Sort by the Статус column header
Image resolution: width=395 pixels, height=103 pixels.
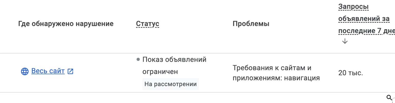[148, 24]
